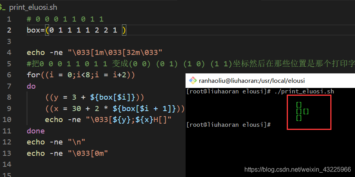Click line number 13 in the gutter
355x177 pixels.
coord(7,153)
